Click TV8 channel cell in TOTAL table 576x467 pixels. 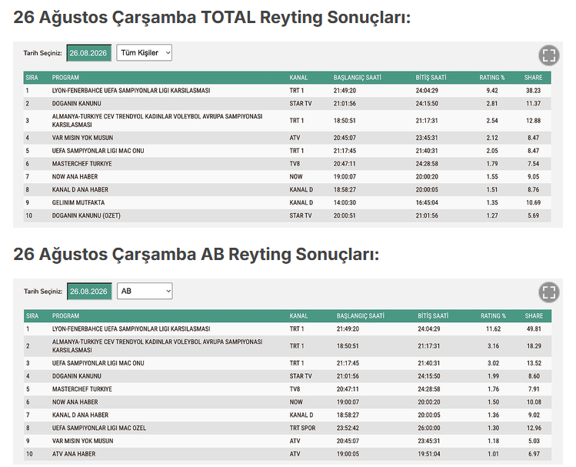click(x=295, y=164)
